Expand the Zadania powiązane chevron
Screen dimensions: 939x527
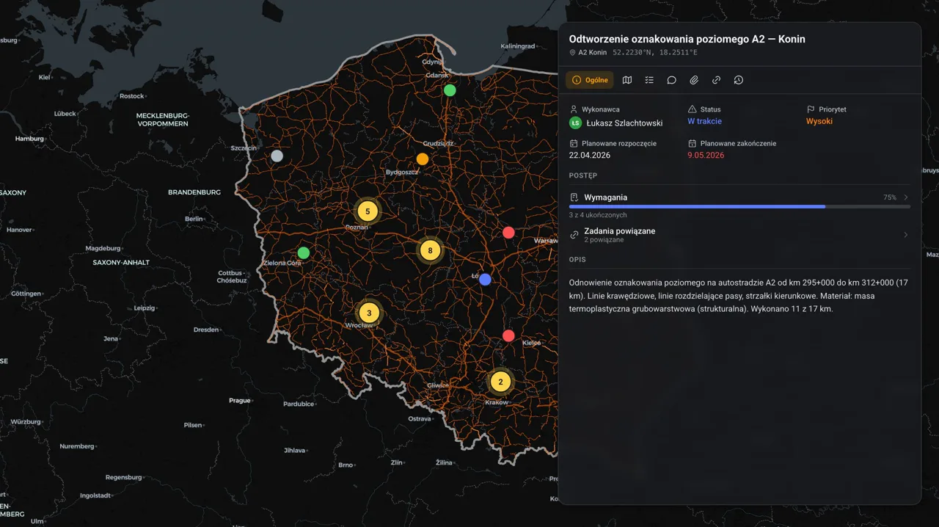[x=906, y=235]
